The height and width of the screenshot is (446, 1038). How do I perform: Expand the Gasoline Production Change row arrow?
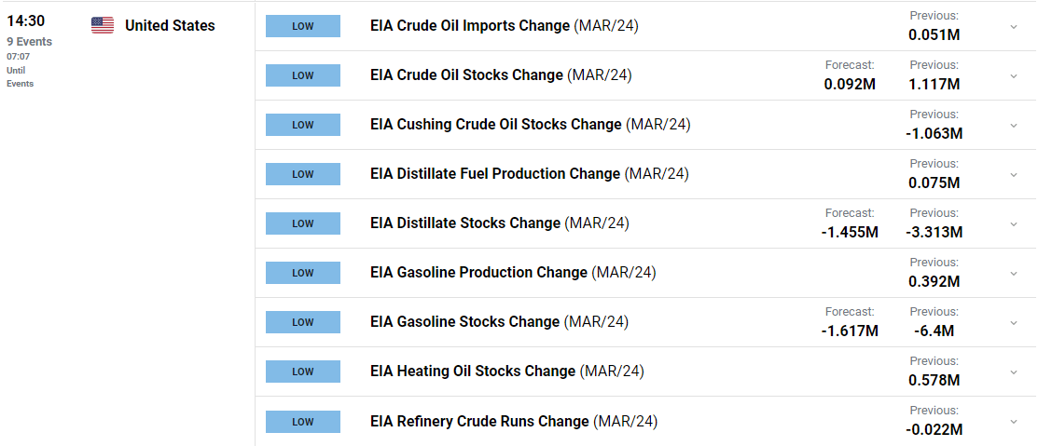(x=1013, y=273)
